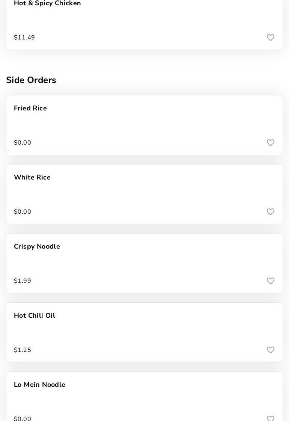Favorite the Hot & Spicy Chicken item
289x421 pixels.
[x=271, y=38]
